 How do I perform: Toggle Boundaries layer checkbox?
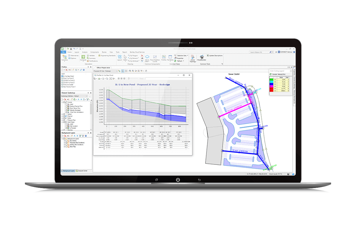pos(66,141)
